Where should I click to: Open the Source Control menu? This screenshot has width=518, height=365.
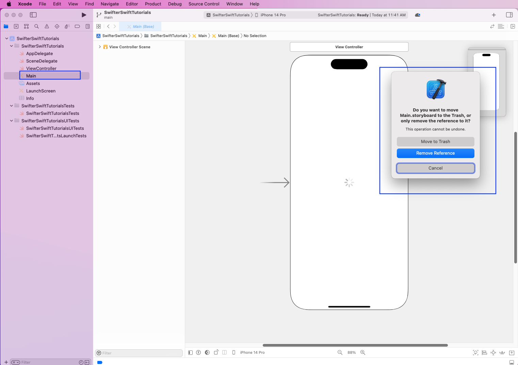[x=204, y=4]
